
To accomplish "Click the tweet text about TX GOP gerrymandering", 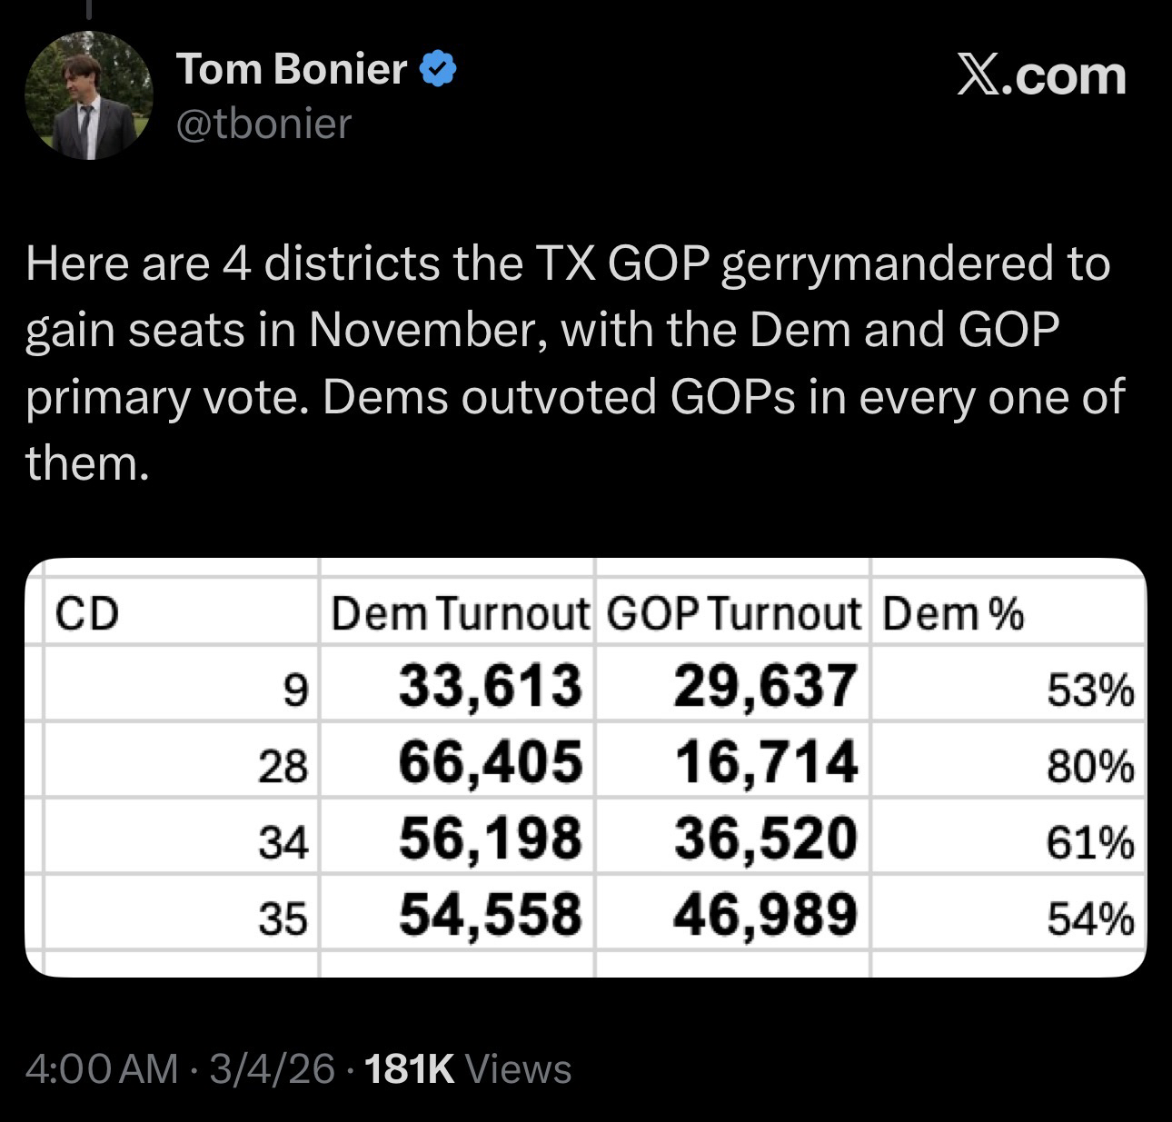I will click(572, 363).
